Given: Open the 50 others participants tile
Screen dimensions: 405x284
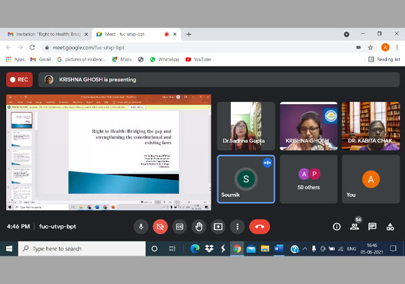Looking at the screenshot, I should click(309, 179).
